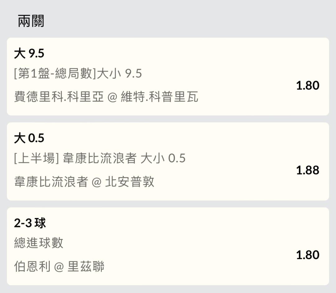Tap the 北安普敦 team name
Viewport: 336px width, 293px height.
point(130,182)
